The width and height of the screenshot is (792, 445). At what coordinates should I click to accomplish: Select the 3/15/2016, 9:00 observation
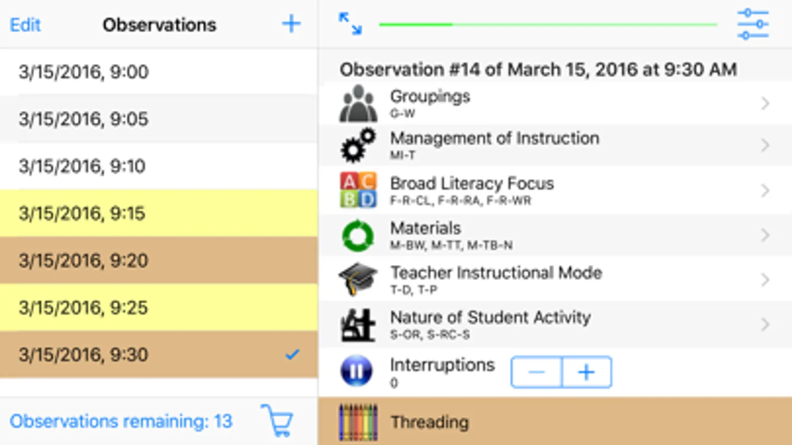click(x=158, y=72)
